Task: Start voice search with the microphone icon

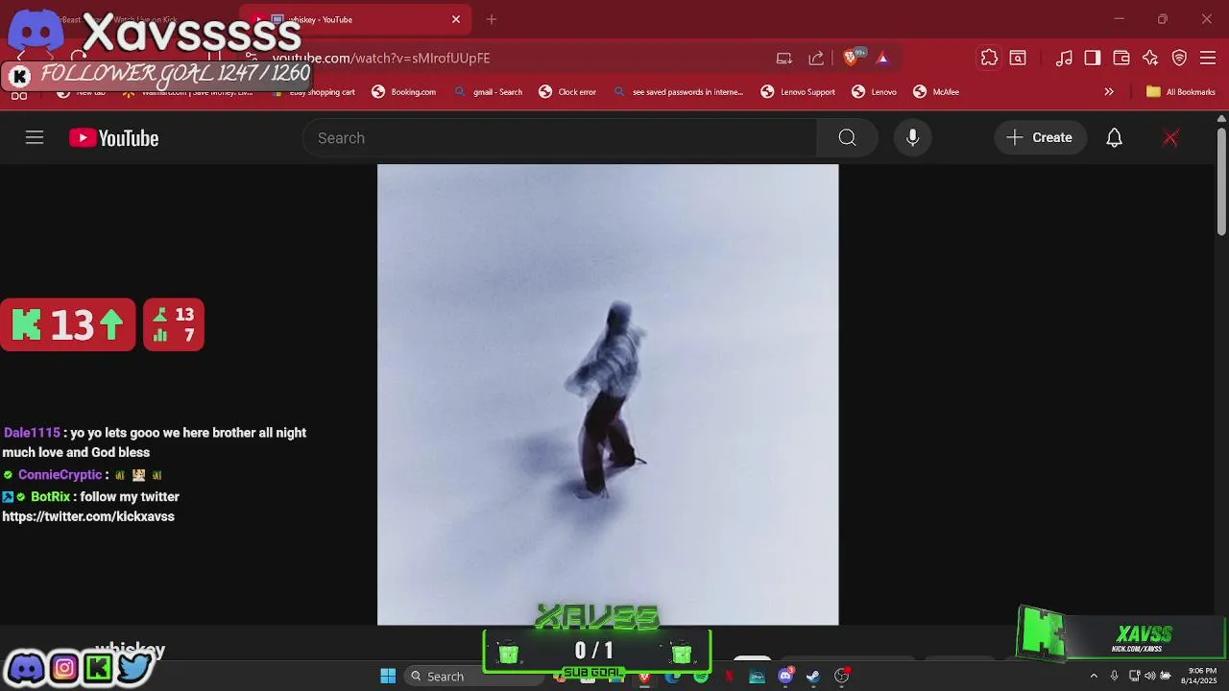Action: pos(912,138)
